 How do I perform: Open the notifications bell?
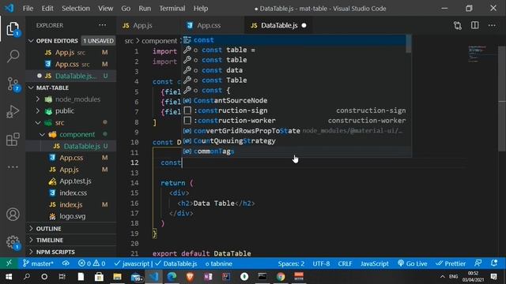[494, 263]
